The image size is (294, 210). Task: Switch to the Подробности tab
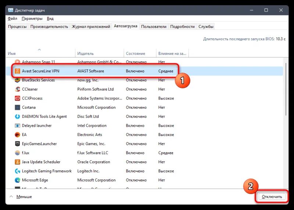(182, 27)
